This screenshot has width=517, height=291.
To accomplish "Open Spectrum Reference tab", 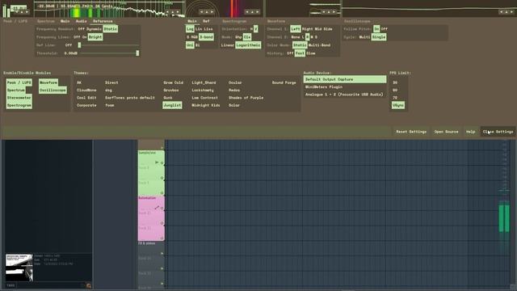I will (x=103, y=21).
